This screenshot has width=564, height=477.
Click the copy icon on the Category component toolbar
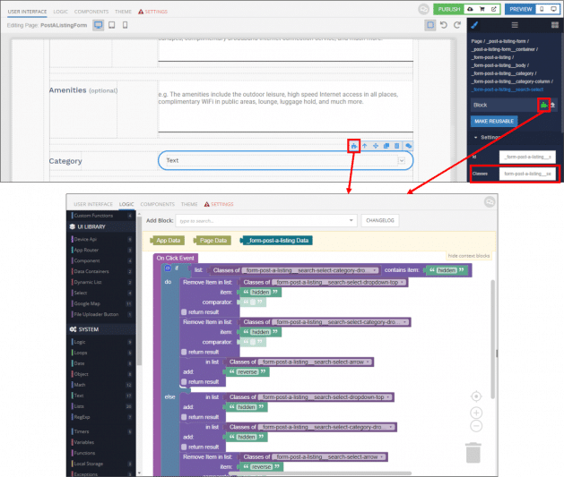tap(386, 146)
